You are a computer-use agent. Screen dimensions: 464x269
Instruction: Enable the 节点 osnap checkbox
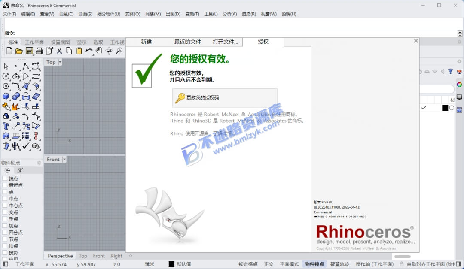click(x=5, y=239)
